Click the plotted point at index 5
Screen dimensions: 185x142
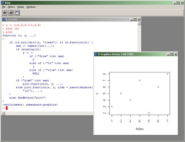[149, 113]
